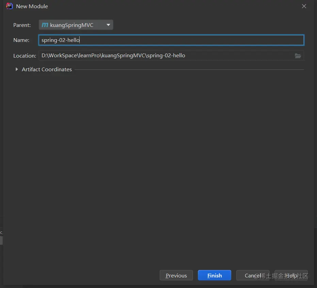The image size is (317, 288).
Task: Click the blue Finish button
Action: (x=215, y=275)
